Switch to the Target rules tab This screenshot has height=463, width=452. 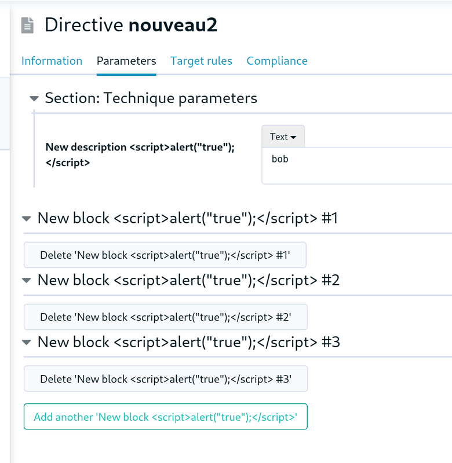point(201,61)
